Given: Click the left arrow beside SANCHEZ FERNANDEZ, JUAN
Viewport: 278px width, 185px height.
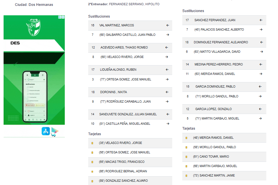Looking at the screenshot, I should coord(261,20).
